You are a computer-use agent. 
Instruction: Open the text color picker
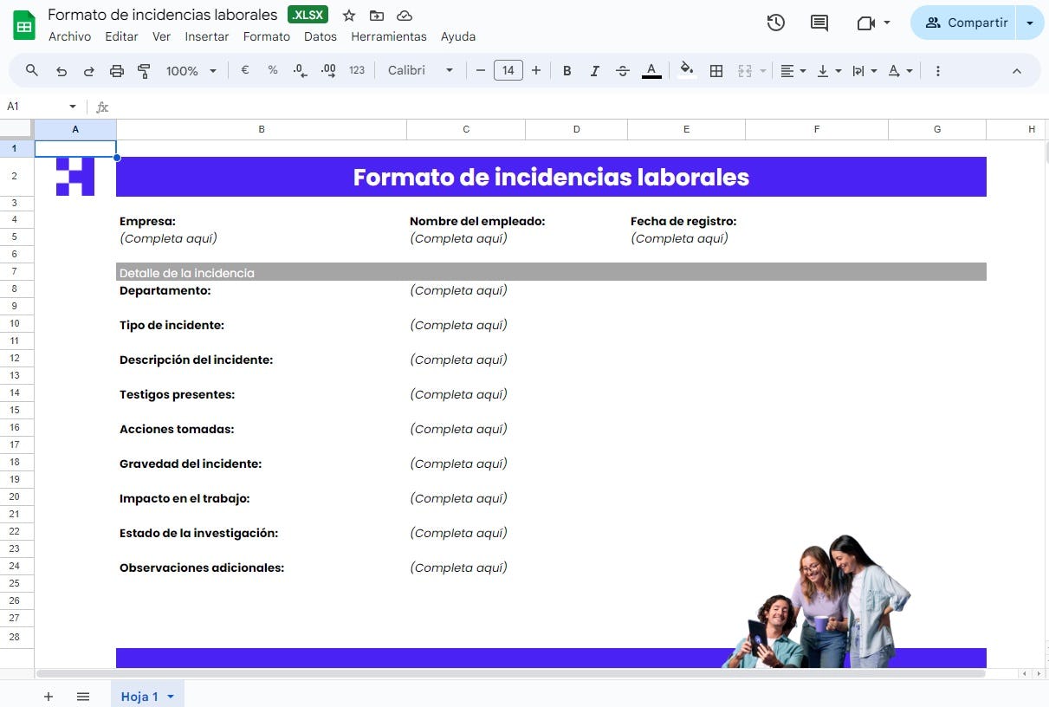pos(651,70)
